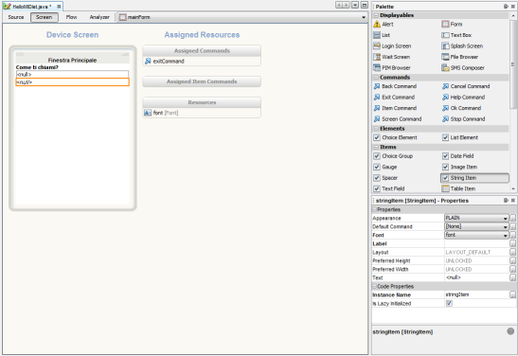Select Ok Command in Palette
The image size is (518, 356).
(461, 108)
